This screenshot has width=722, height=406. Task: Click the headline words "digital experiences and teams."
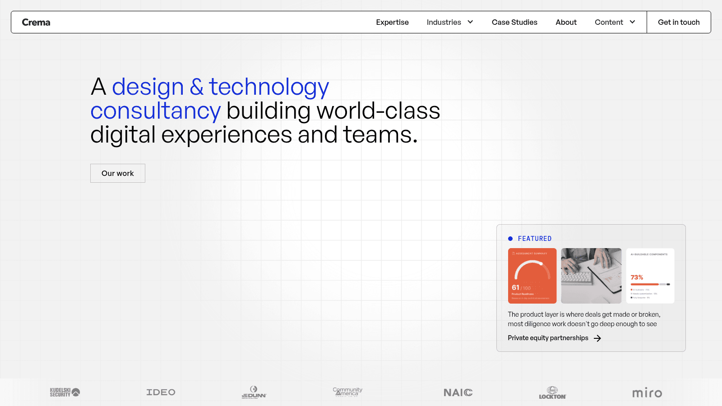254,134
